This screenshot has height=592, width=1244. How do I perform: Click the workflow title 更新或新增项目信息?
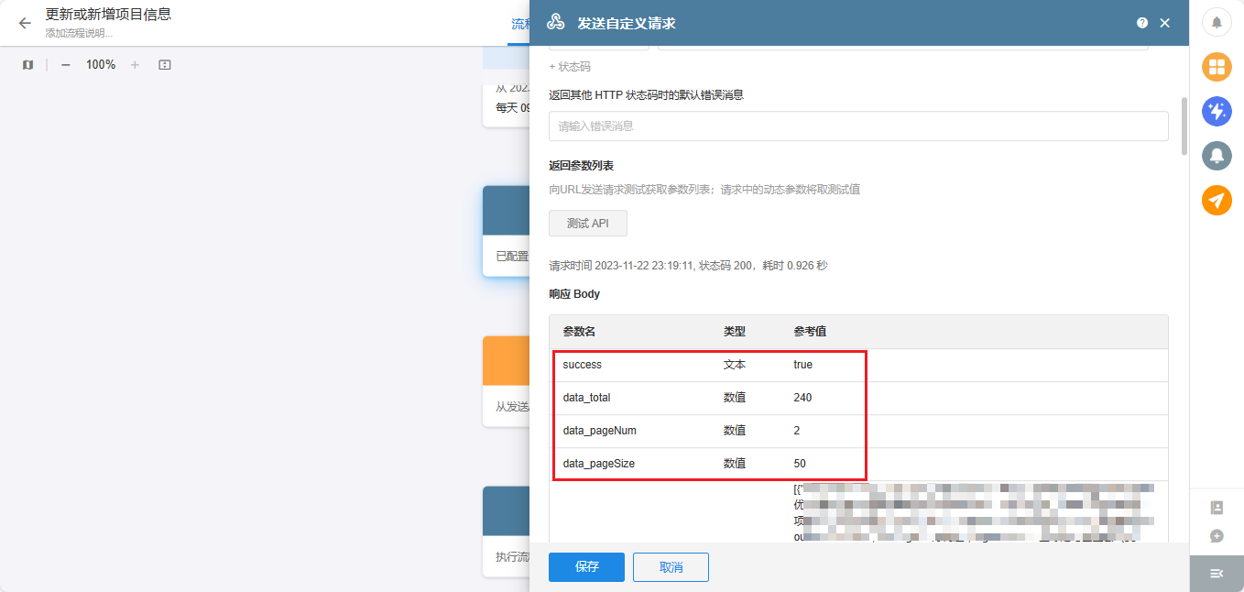point(108,15)
